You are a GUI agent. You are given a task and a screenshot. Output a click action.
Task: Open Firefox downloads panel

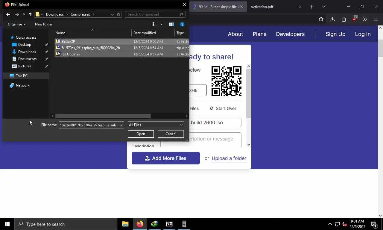pyautogui.click(x=332, y=19)
